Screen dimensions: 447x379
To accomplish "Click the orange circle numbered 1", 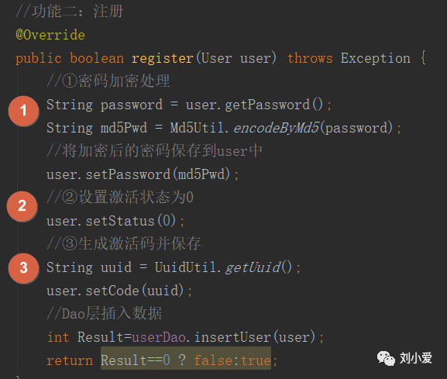I will click(x=23, y=111).
